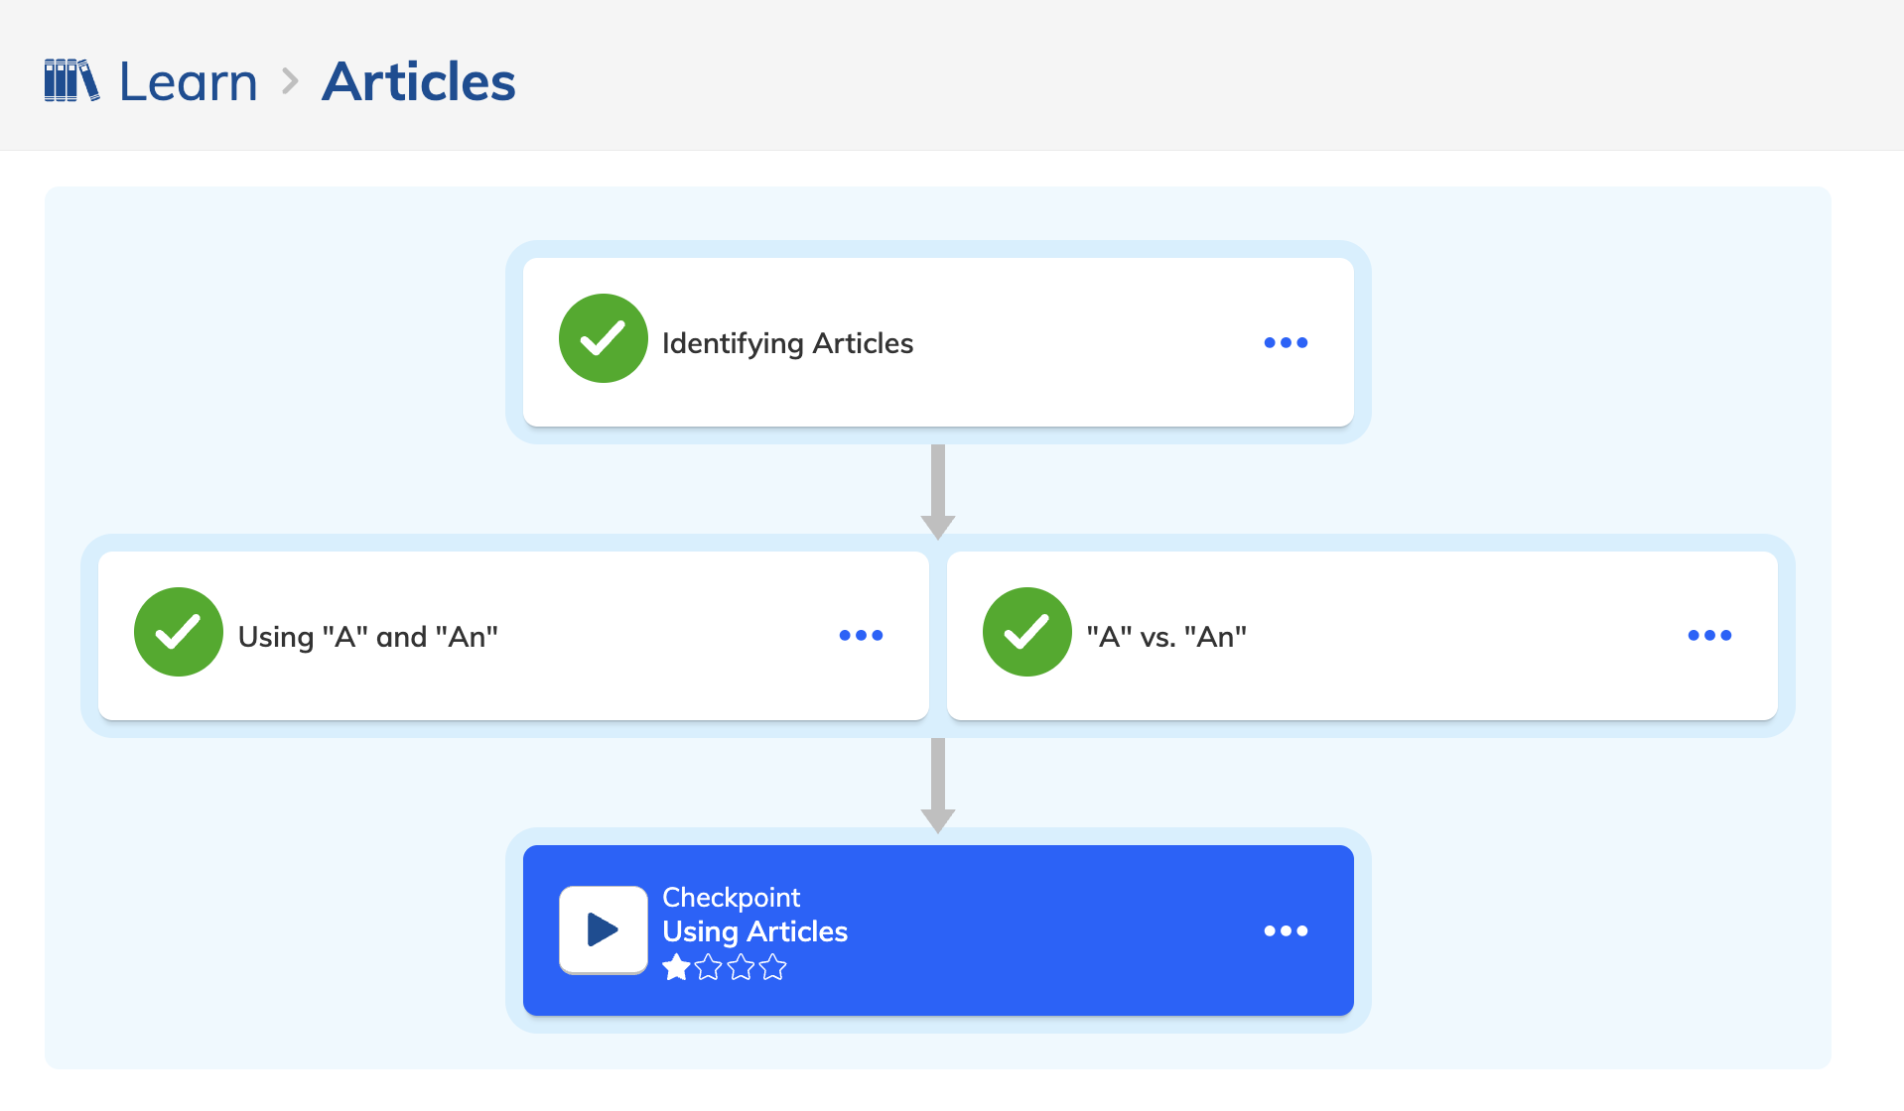Click the green checkmark on Using "A" and "An"
Viewport: 1904px width, 1111px height.
pos(179,632)
